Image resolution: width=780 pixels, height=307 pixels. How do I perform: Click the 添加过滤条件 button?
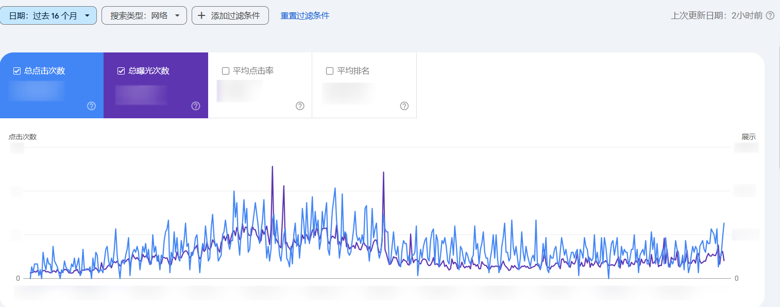pyautogui.click(x=230, y=15)
